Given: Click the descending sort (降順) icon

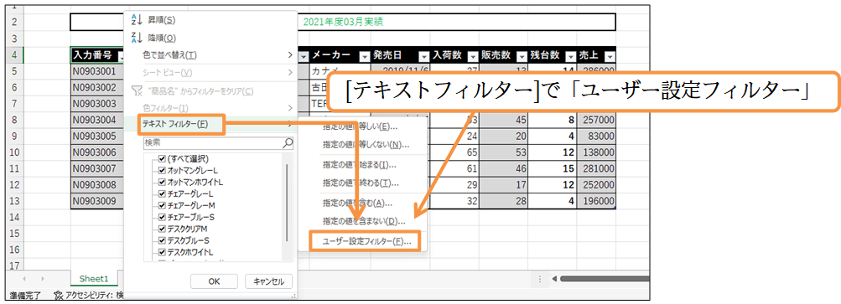Looking at the screenshot, I should pyautogui.click(x=136, y=38).
